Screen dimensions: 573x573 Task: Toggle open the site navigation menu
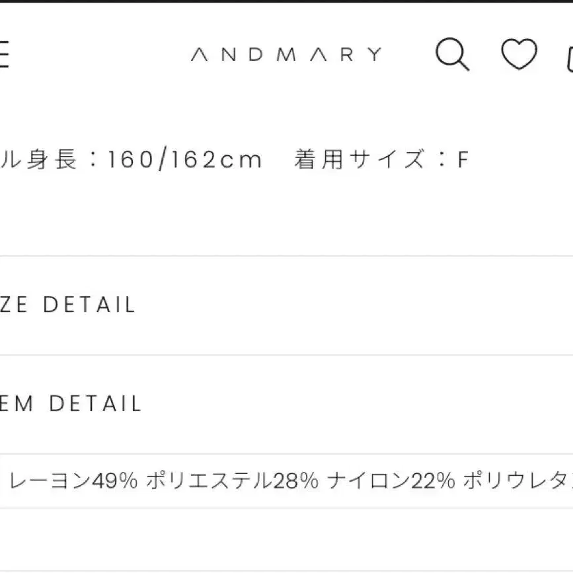point(4,53)
